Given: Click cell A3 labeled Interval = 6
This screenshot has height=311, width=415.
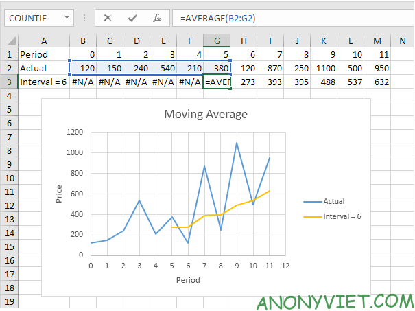Looking at the screenshot, I should (43, 82).
